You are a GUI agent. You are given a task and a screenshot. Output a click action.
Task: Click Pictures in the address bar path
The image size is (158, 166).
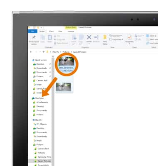click(66, 52)
